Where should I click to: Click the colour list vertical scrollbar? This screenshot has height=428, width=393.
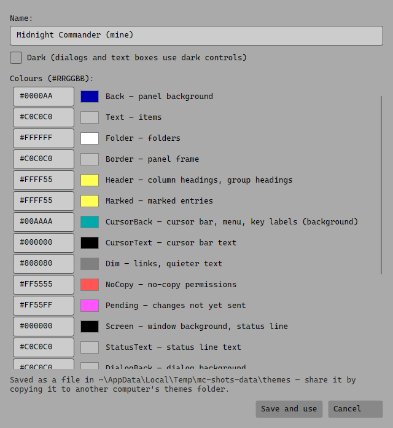(x=381, y=185)
